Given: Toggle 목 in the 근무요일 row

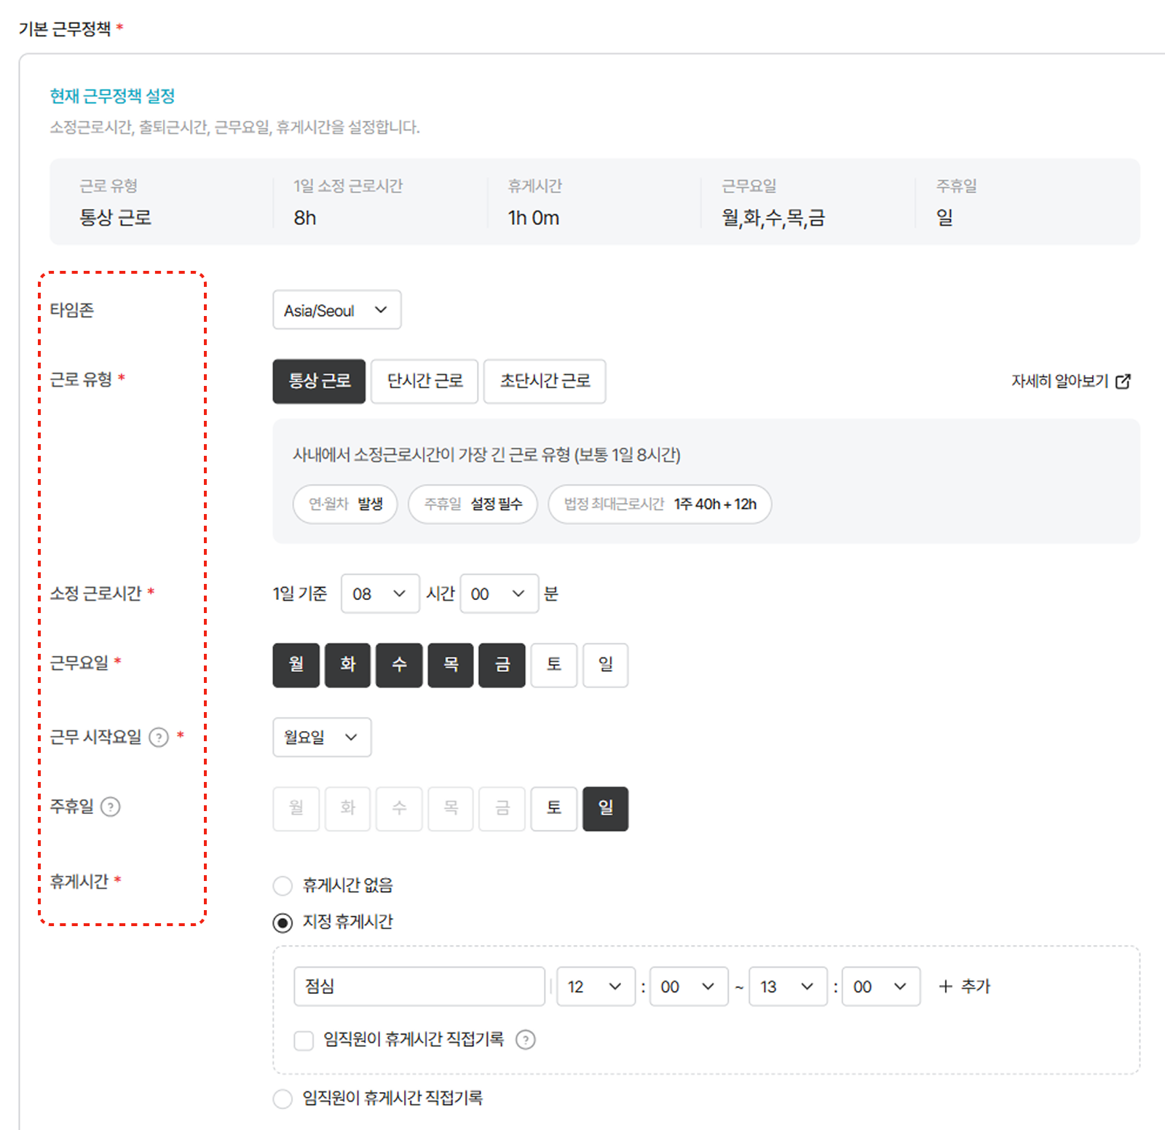Looking at the screenshot, I should point(451,665).
